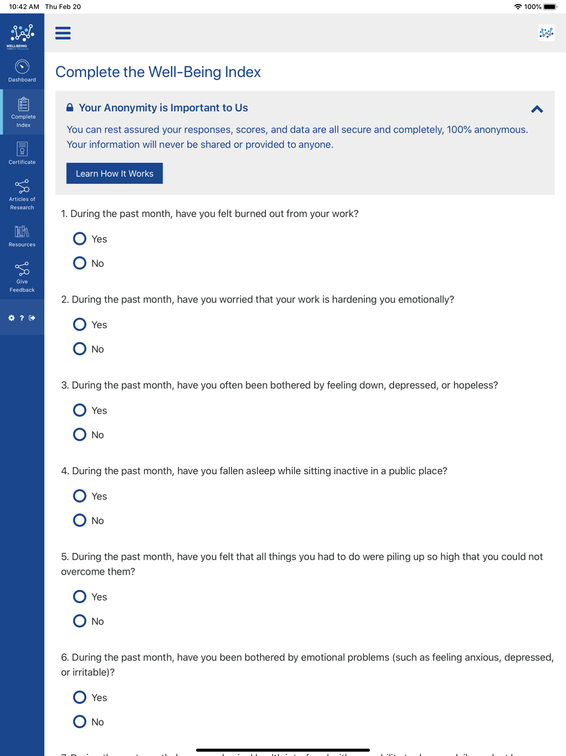The image size is (566, 756).
Task: Click the Well-Being Index logo in sidebar
Action: [x=22, y=36]
